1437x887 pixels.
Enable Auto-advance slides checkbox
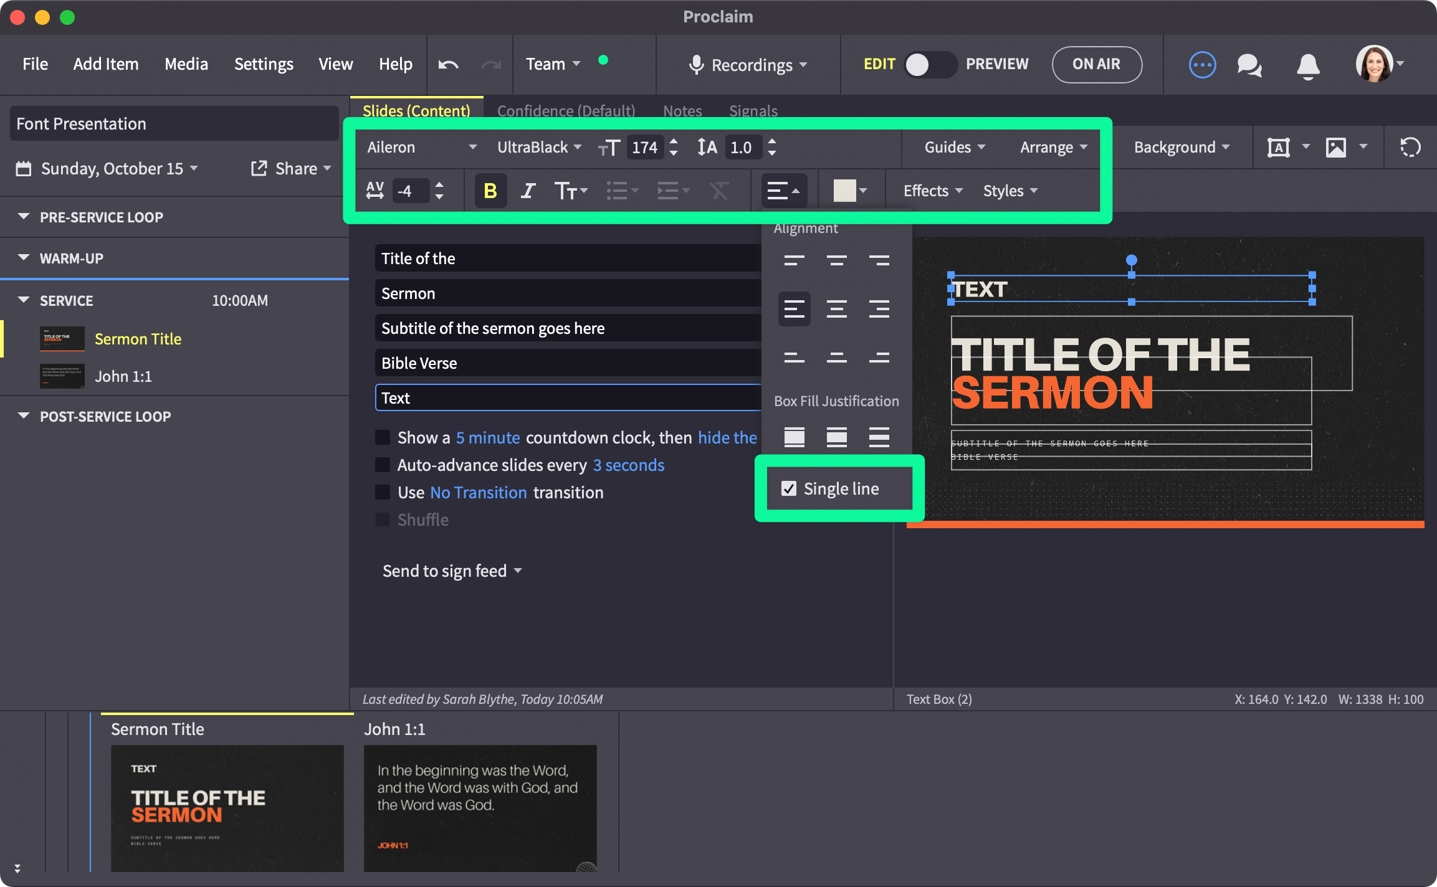[x=383, y=465]
